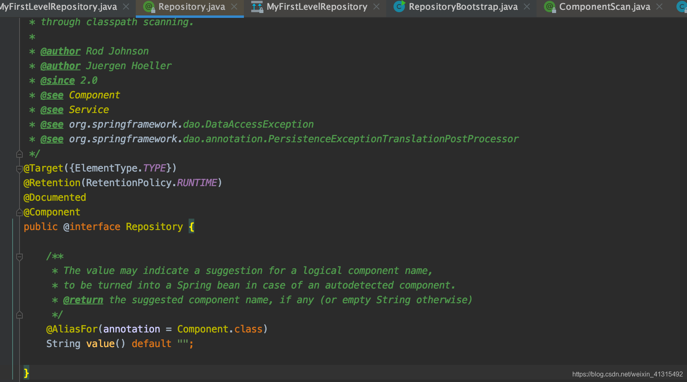The width and height of the screenshot is (687, 382).
Task: Click the closing brace of the interface
Action: pos(26,373)
